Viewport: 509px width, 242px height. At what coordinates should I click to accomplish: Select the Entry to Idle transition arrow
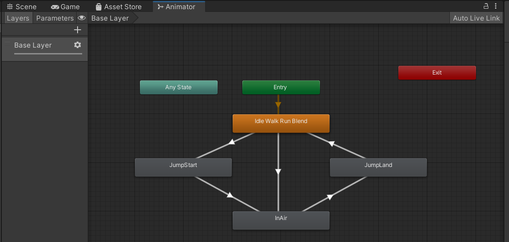278,104
